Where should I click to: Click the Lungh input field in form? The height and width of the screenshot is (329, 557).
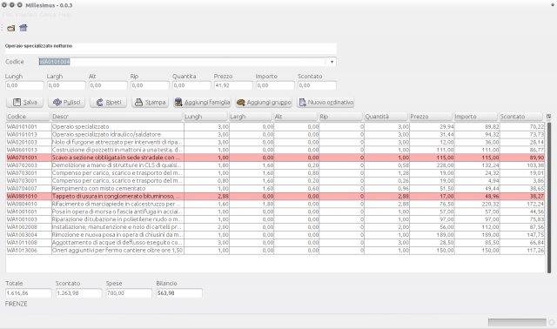point(24,85)
